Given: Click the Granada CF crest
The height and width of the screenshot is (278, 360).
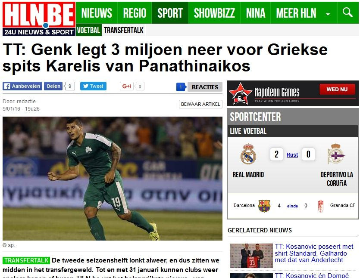Looking at the screenshot, I should [x=320, y=206].
